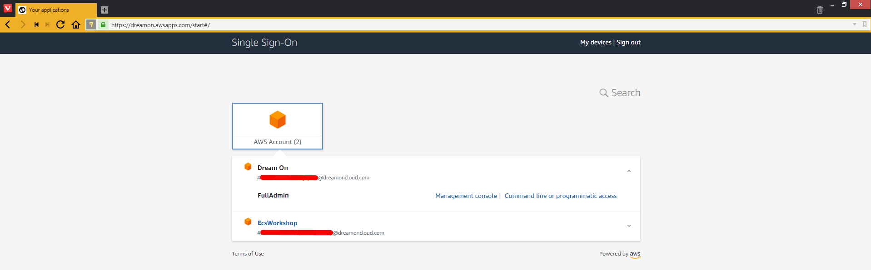Click the Powered by aws logo
This screenshot has width=871, height=270.
635,255
